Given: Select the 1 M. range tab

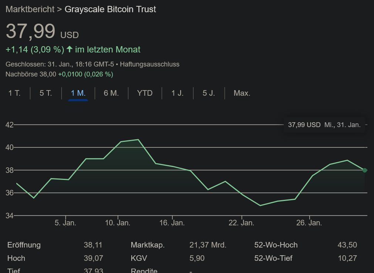Looking at the screenshot, I should click(78, 93).
